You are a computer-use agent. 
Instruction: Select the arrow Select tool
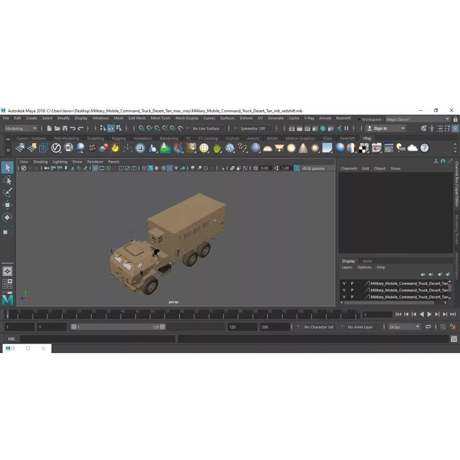pyautogui.click(x=8, y=167)
